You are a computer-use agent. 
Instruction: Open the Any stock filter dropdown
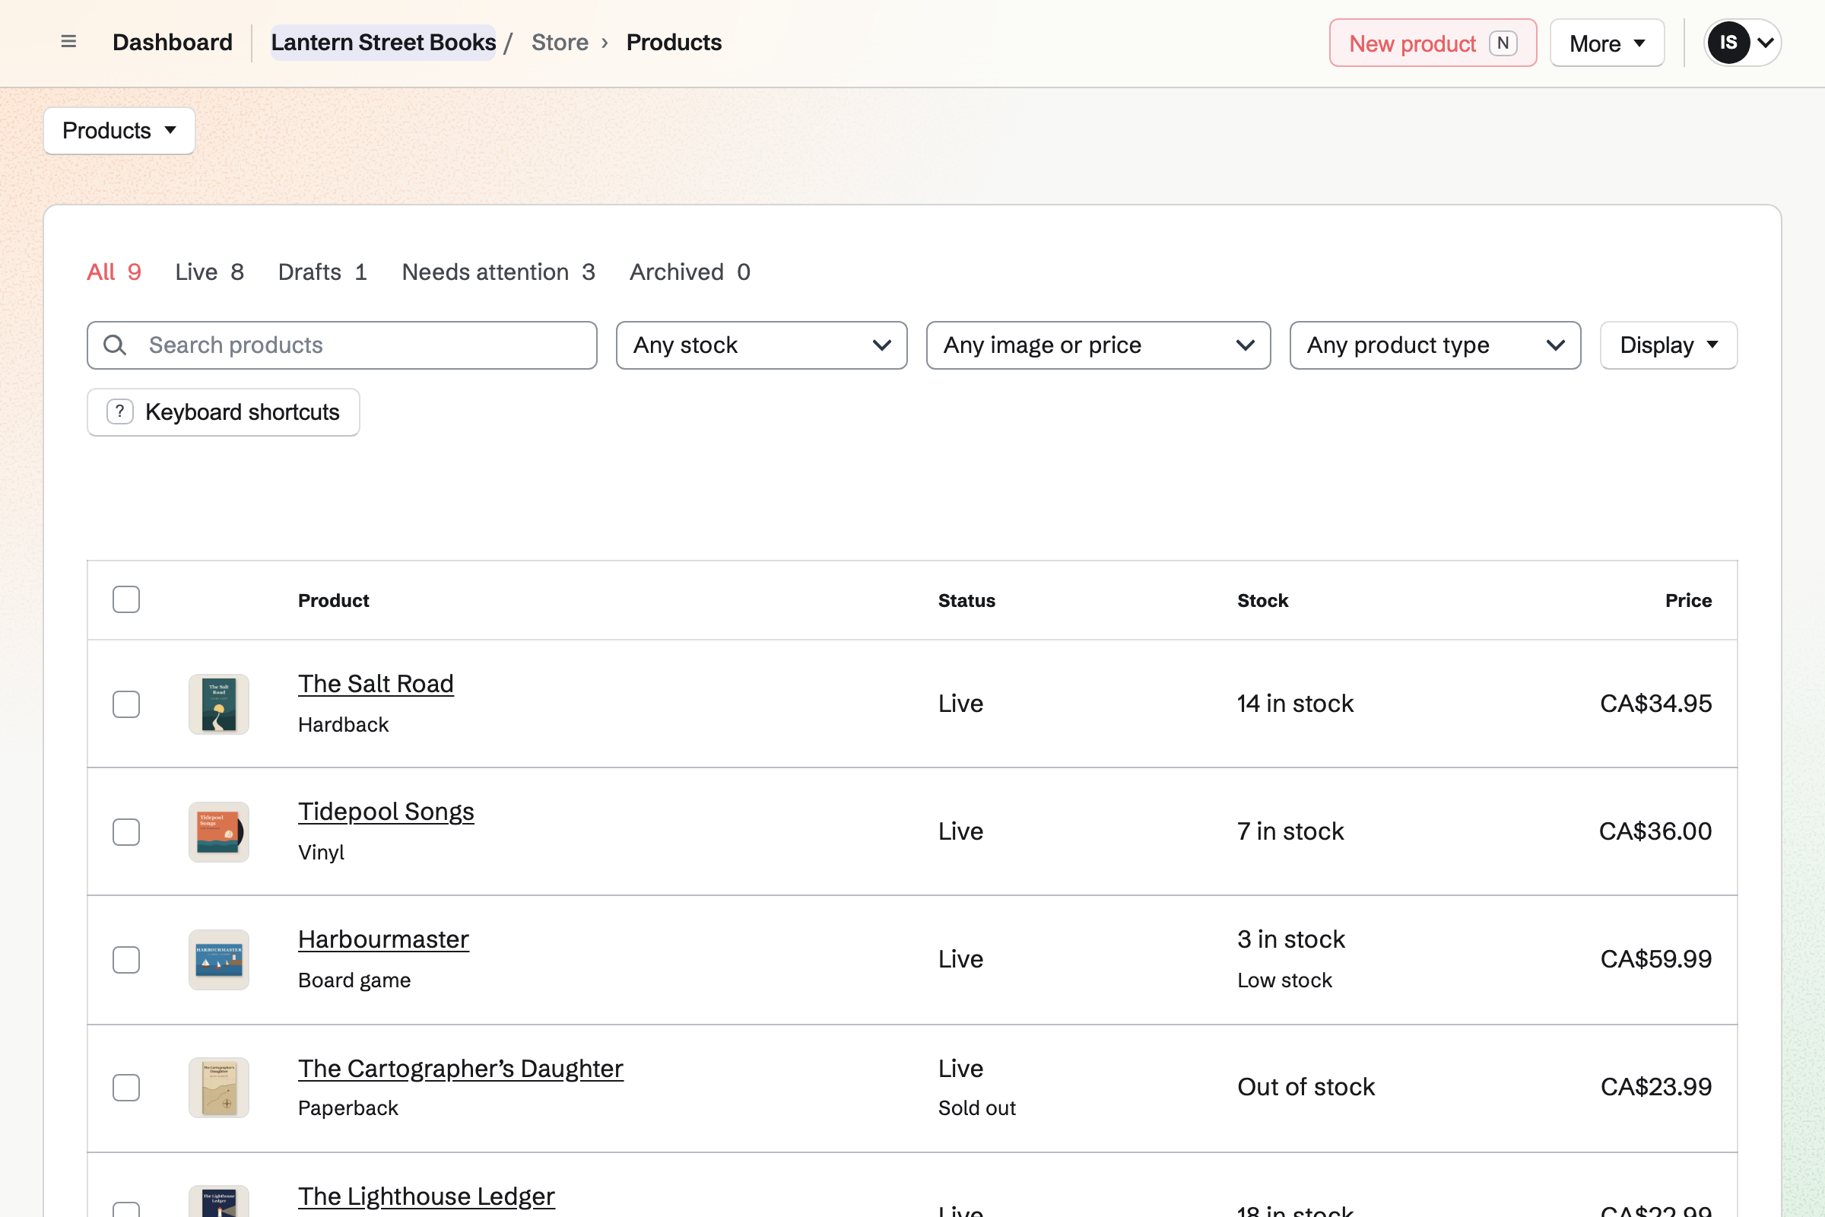[761, 345]
